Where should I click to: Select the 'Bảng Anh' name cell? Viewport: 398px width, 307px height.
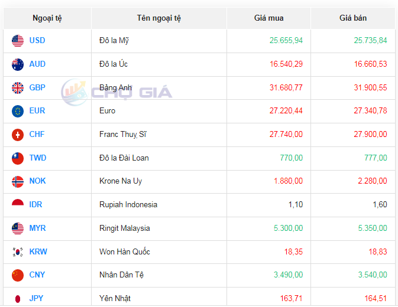pos(159,88)
